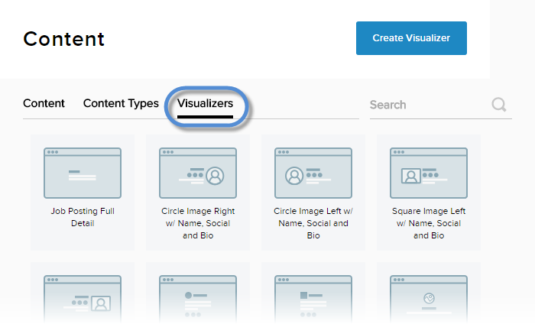
Task: Click the "Square Image Left w/ Name" label
Action: coord(429,223)
